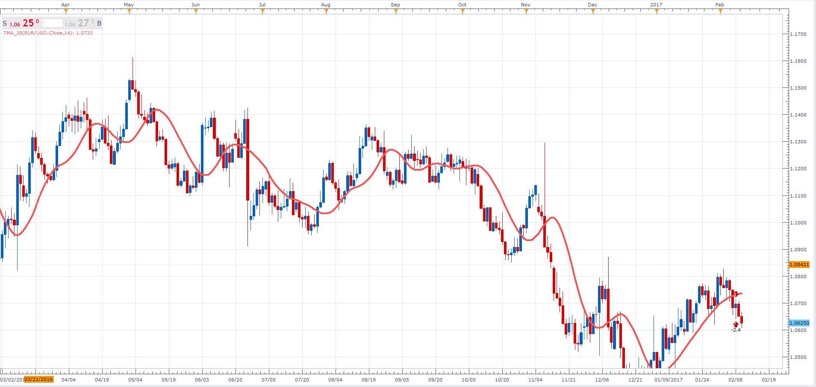Click the blue 1.06250 current price label

click(x=799, y=323)
